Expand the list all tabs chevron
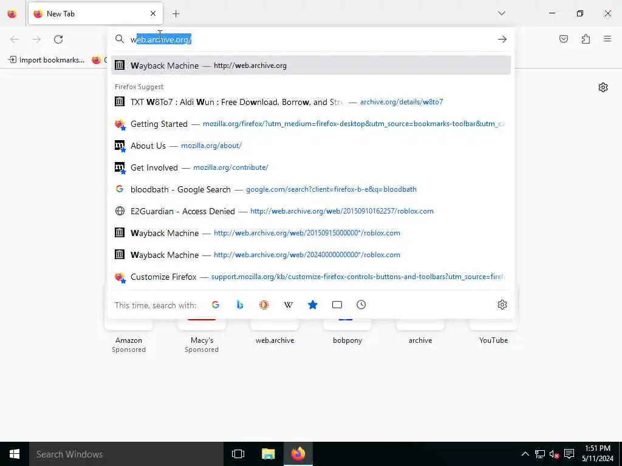 coord(502,13)
